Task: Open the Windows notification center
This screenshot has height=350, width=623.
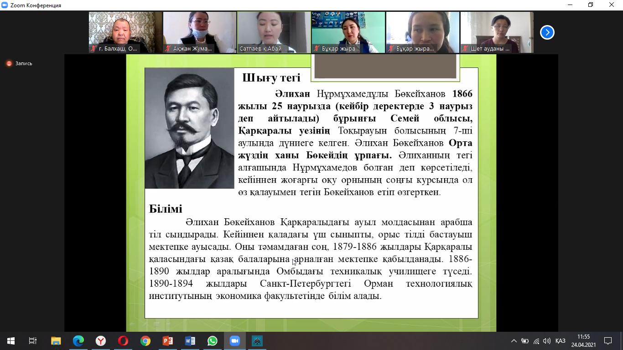Action: (608, 341)
